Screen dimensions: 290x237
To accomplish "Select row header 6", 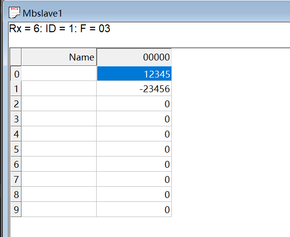I will (x=16, y=164).
